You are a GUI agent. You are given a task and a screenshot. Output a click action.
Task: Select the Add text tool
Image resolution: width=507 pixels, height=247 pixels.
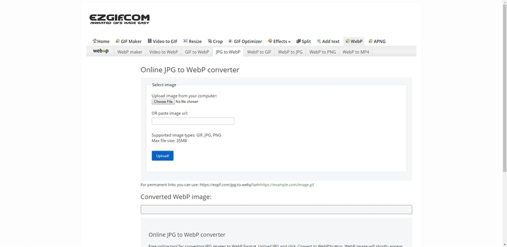pyautogui.click(x=327, y=41)
